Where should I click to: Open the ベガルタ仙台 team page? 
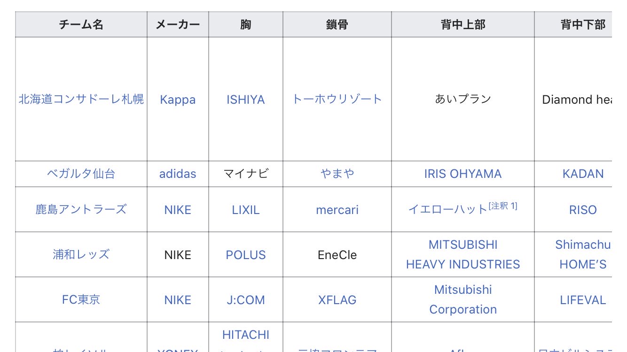(81, 174)
